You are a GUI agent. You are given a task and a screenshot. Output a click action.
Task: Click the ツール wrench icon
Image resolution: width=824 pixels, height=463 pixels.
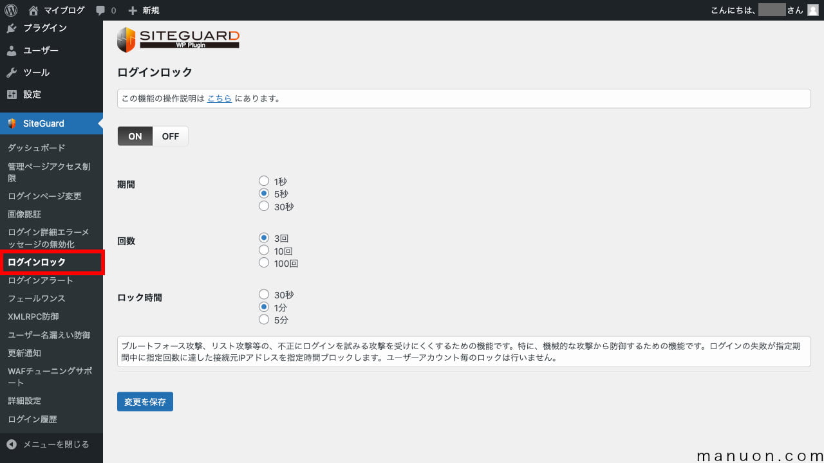(12, 72)
